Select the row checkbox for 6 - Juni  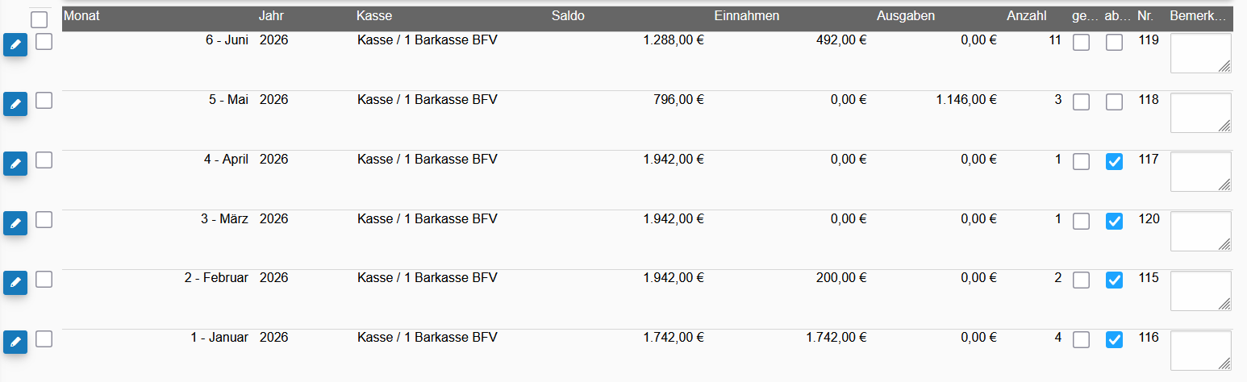tap(44, 41)
